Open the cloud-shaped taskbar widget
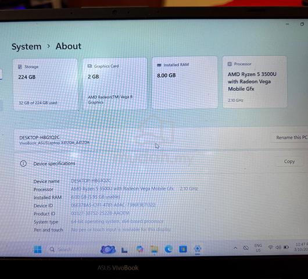The height and width of the screenshot is (279, 308). tap(108, 249)
